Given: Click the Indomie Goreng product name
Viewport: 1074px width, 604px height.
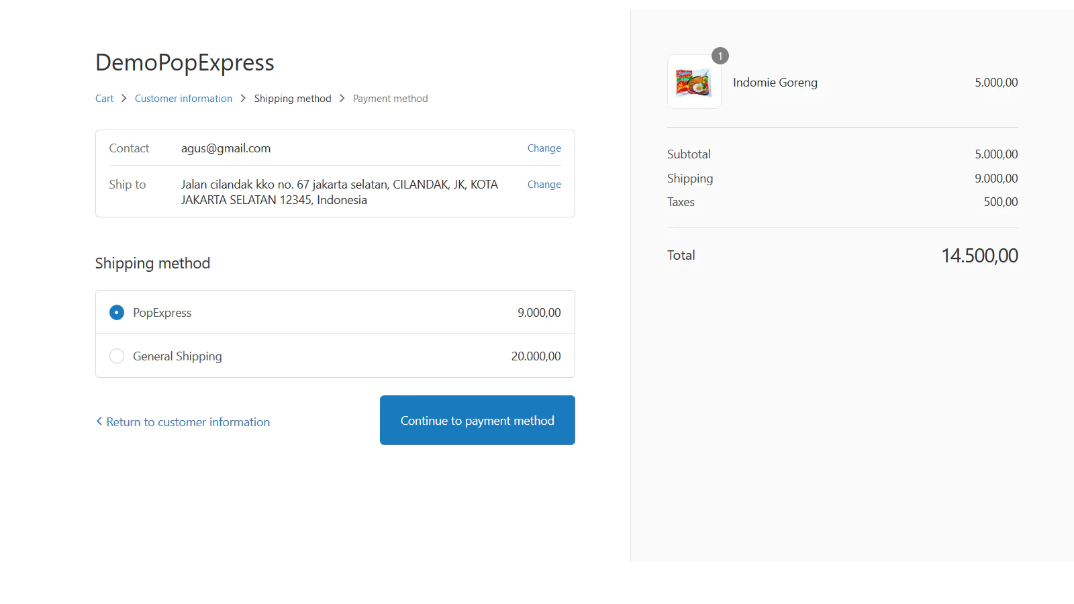Looking at the screenshot, I should click(x=775, y=82).
